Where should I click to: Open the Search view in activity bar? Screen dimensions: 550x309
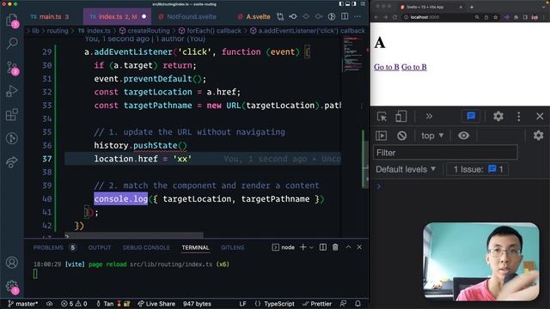click(12, 43)
